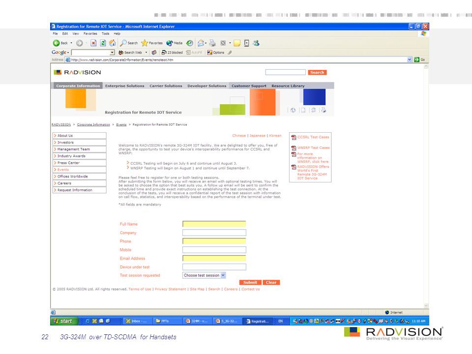472x354 pixels.
Task: Open the Back button history dropdown arrow
Action: [71, 43]
